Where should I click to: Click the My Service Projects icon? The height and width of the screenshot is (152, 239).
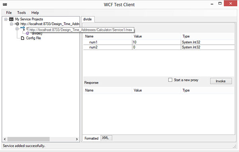click(12, 19)
